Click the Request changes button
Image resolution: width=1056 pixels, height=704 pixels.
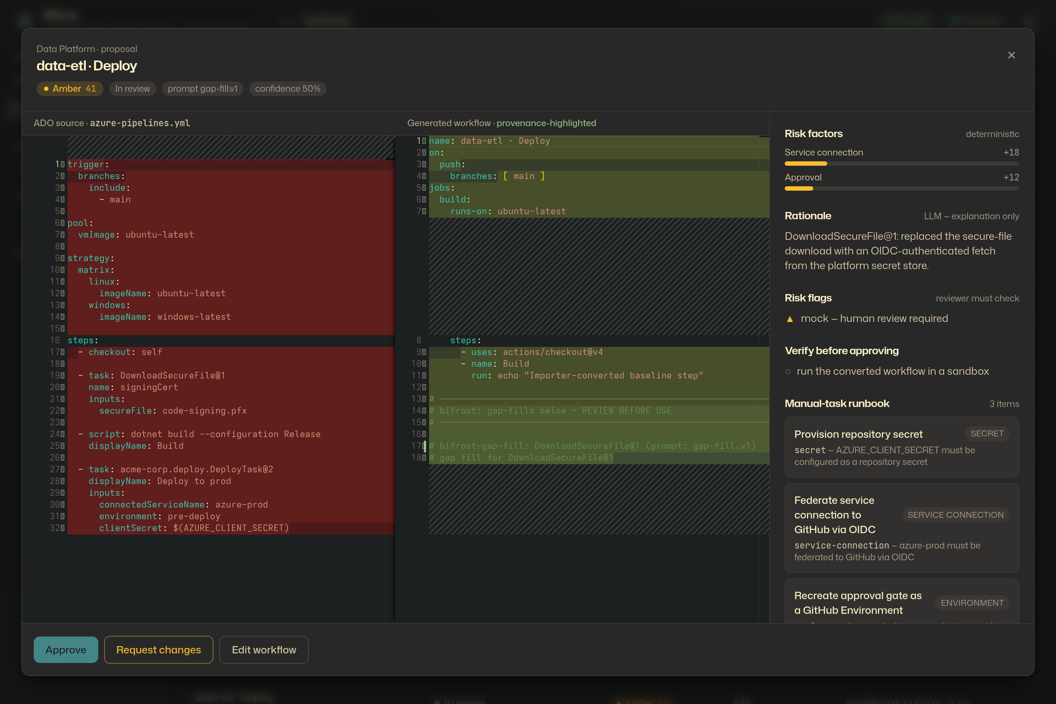click(158, 649)
